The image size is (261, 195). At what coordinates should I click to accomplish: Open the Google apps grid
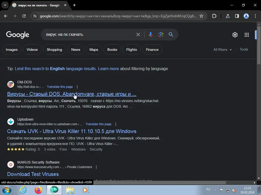tap(247, 35)
